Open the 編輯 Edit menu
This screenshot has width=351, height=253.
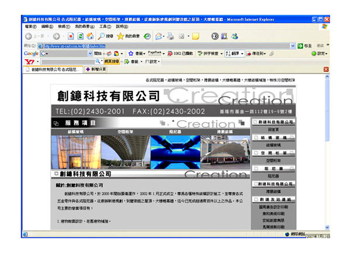[47, 27]
